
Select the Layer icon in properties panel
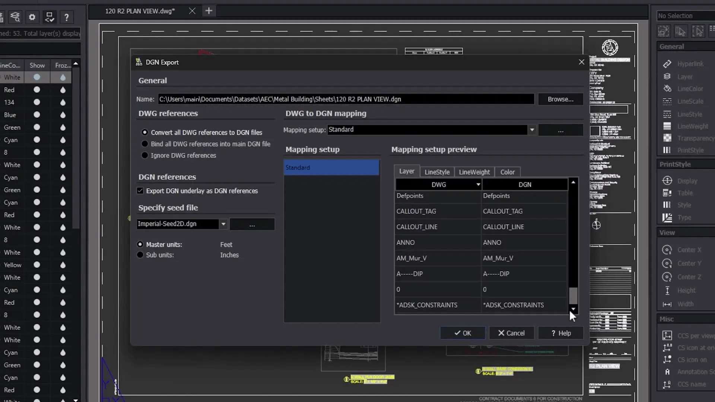[667, 77]
